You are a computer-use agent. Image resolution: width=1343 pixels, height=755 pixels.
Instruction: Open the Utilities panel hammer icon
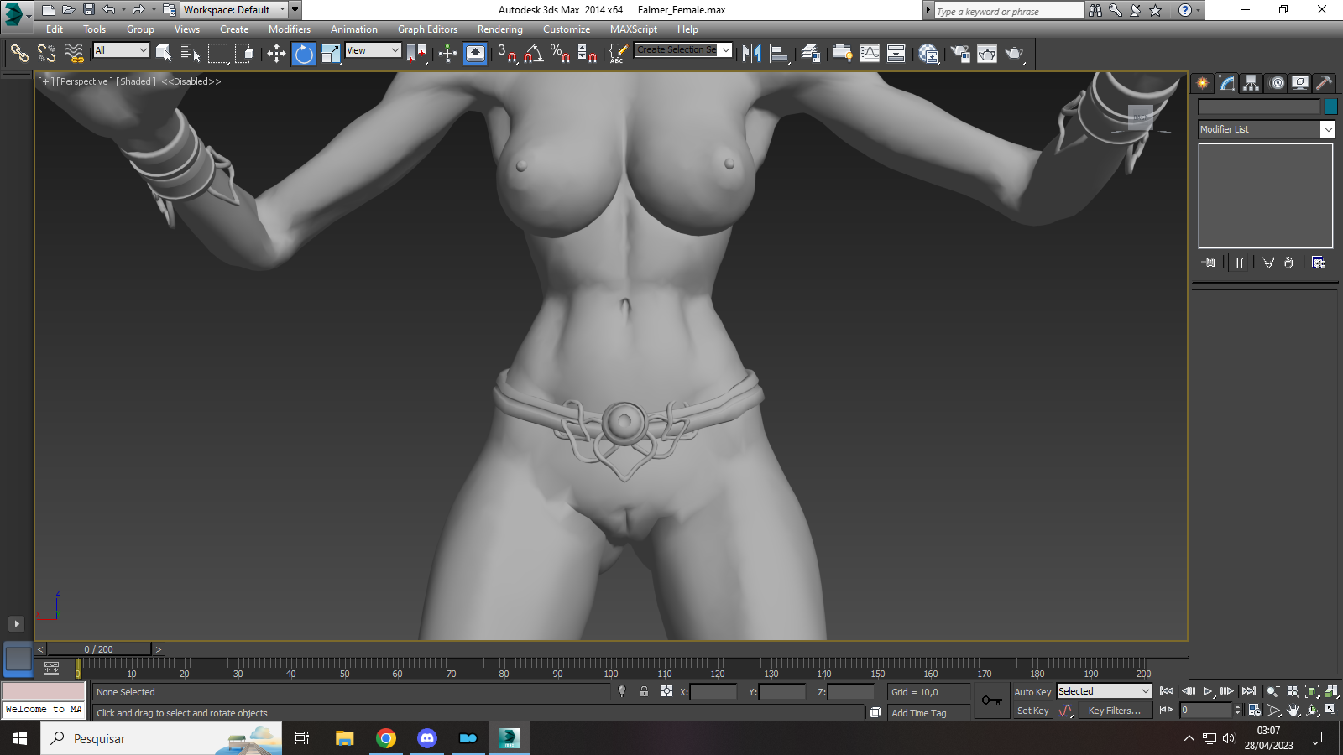(1324, 82)
